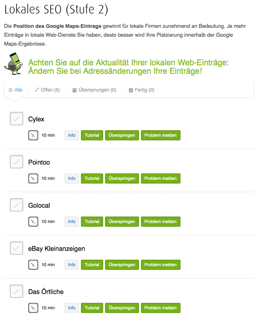Show Info for Das Örtliche

(72, 308)
